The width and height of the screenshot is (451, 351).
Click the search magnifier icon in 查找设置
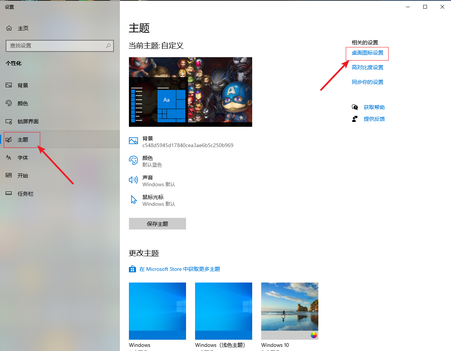coord(108,46)
